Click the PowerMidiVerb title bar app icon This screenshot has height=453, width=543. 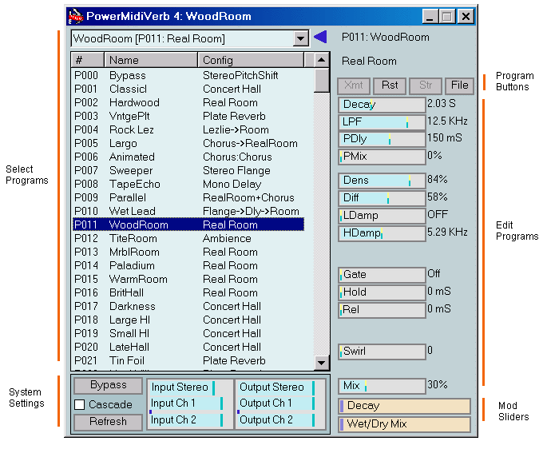click(x=75, y=16)
